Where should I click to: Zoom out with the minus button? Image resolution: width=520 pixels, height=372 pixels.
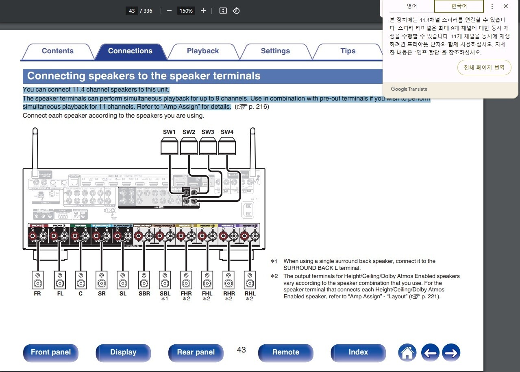169,11
